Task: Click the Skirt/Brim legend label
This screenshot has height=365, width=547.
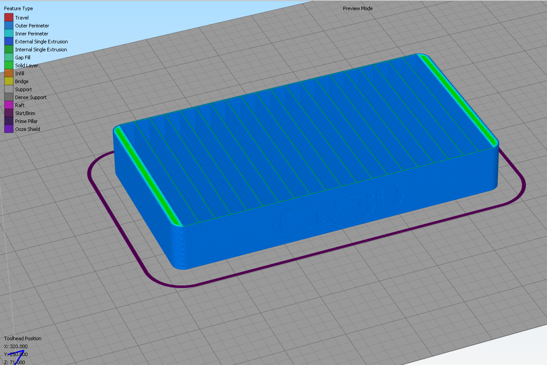Action: pos(26,113)
